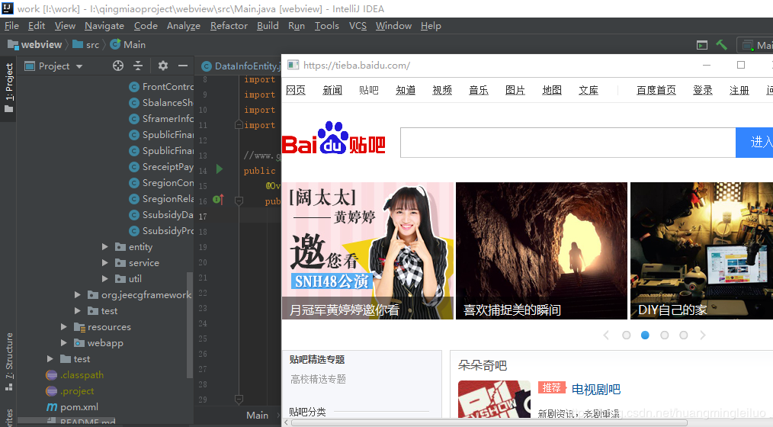This screenshot has width=773, height=427.
Task: Click the 百度首页 link
Action: [656, 90]
